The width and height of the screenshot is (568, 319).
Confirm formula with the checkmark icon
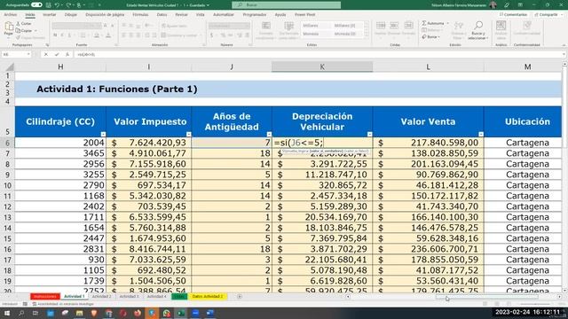(57, 54)
